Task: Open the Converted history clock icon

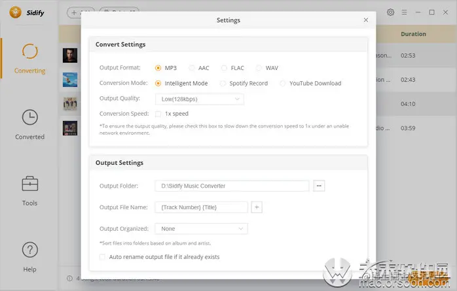Action: [29, 117]
